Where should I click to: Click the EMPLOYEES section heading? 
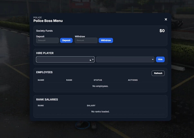pos(44,72)
